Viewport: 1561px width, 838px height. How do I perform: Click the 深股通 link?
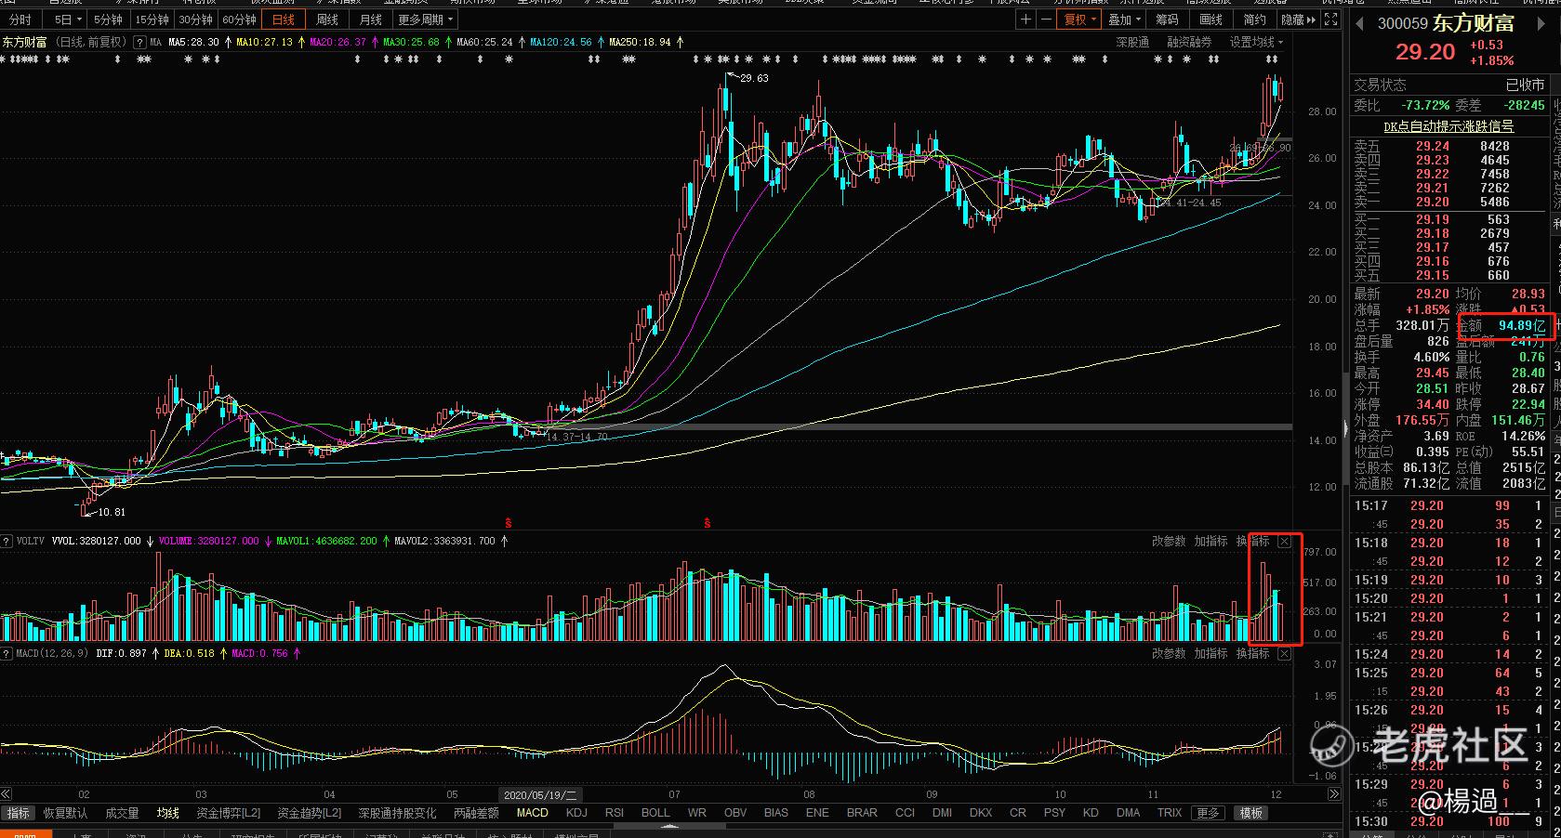pyautogui.click(x=1132, y=42)
